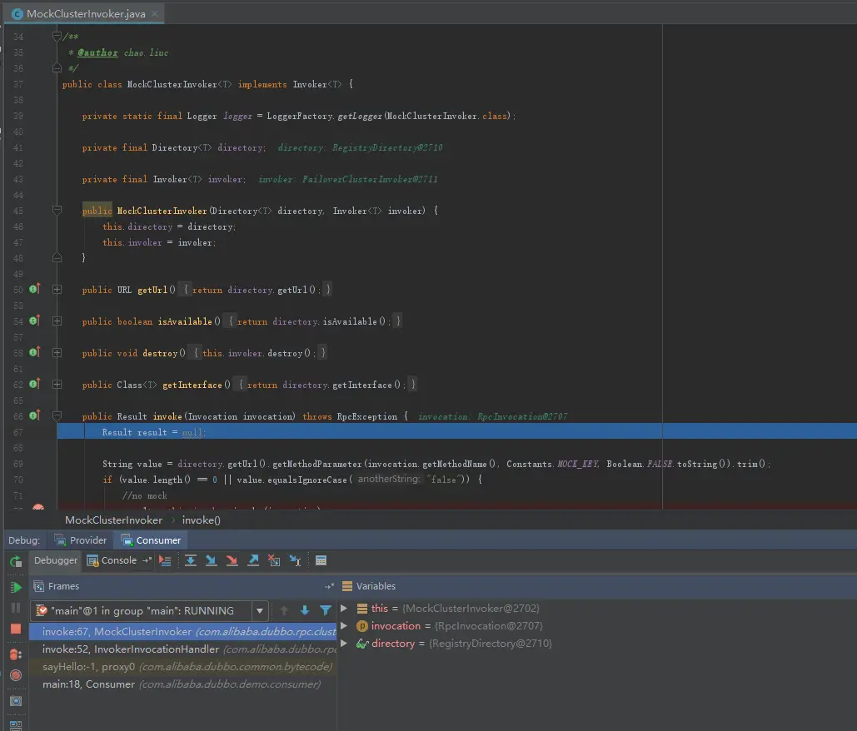Click the Step Into icon
Screen dimensions: 857x731
tap(211, 560)
